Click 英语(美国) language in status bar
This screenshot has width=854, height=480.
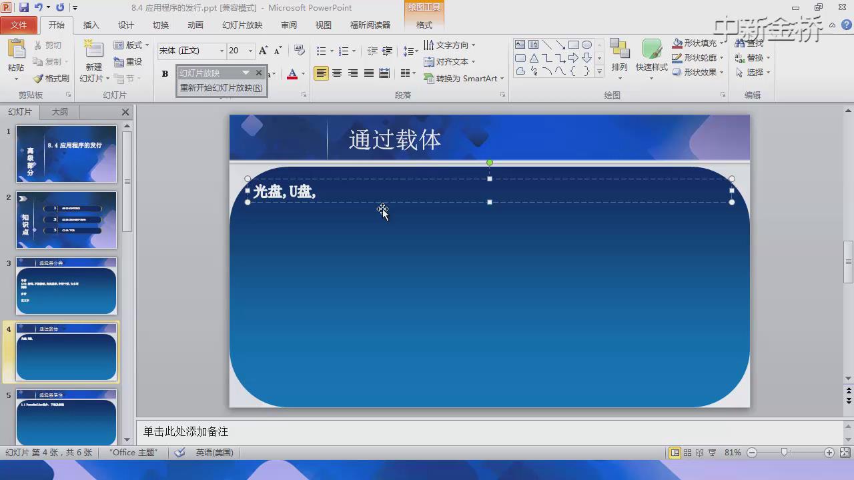click(x=214, y=453)
